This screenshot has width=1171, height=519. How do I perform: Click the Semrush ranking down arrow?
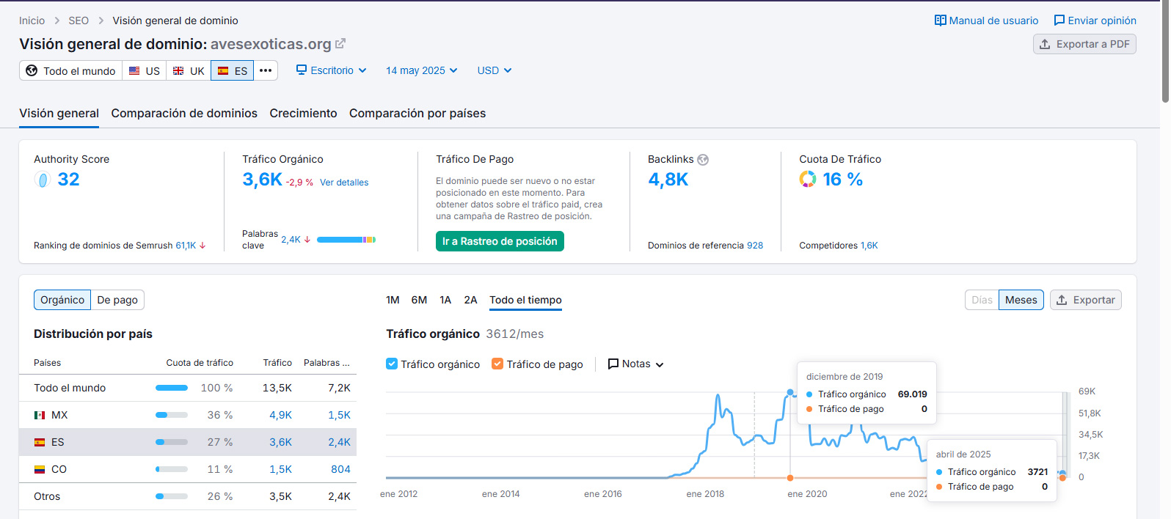pos(203,246)
